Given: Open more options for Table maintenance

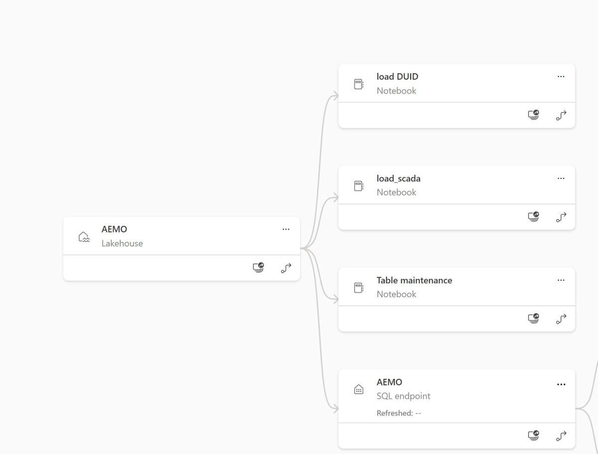Looking at the screenshot, I should [561, 280].
